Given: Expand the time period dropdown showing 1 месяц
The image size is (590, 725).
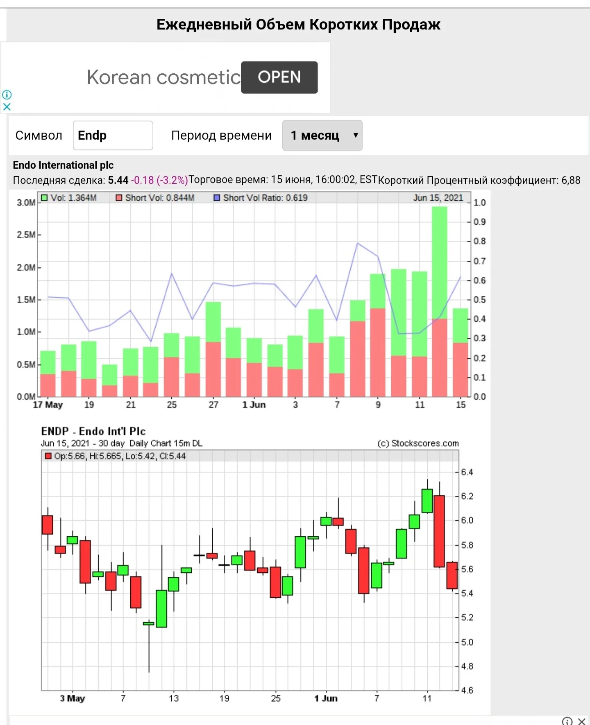Looking at the screenshot, I should tap(322, 136).
